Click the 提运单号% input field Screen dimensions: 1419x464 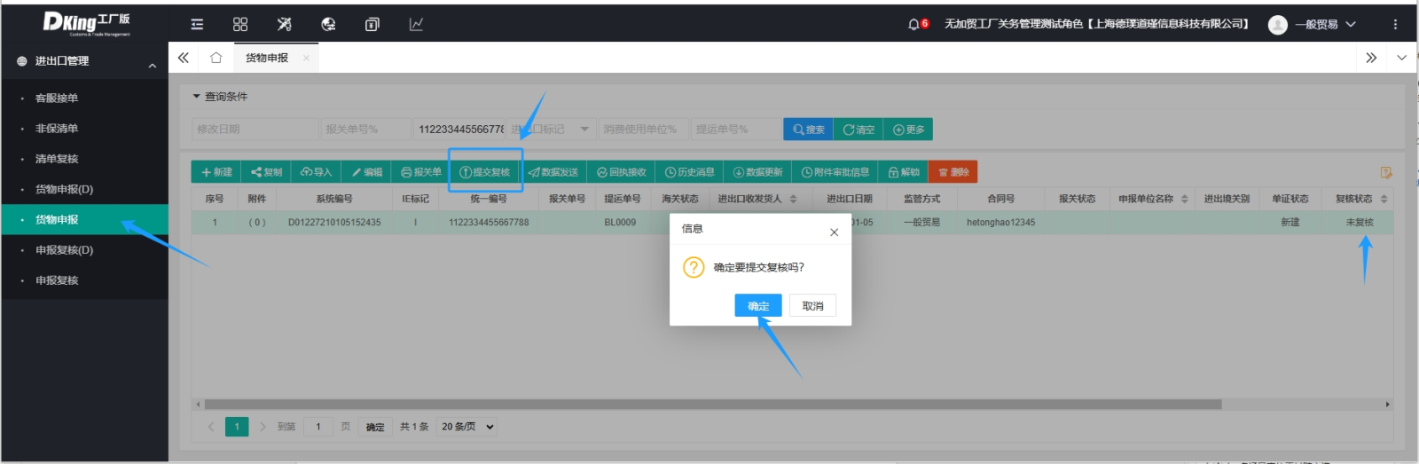pos(735,130)
